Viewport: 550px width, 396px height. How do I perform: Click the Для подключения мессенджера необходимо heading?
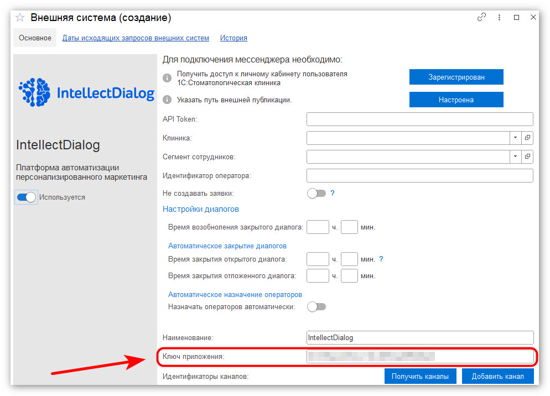pyautogui.click(x=252, y=60)
